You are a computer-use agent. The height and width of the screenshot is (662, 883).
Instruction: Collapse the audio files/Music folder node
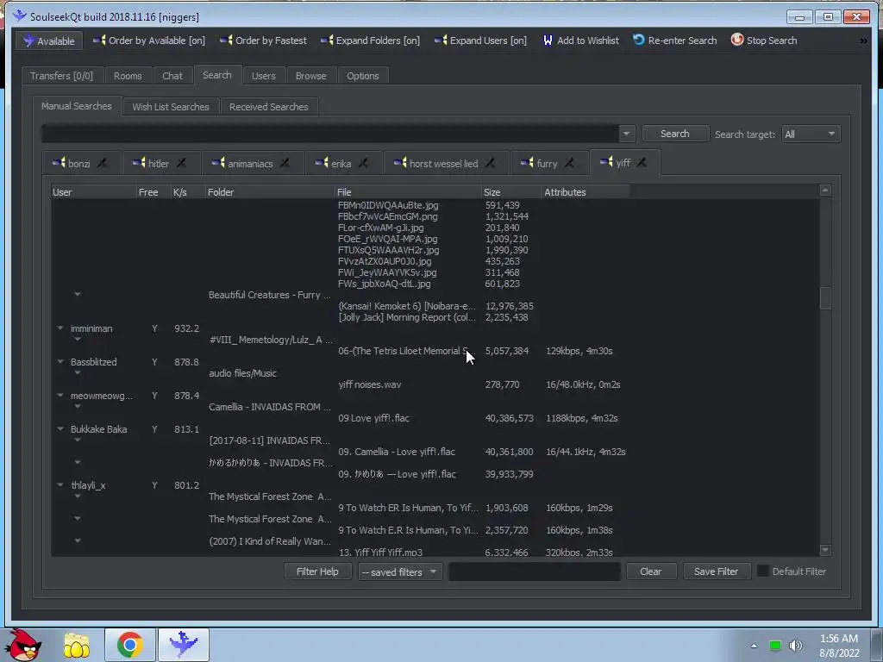[78, 372]
